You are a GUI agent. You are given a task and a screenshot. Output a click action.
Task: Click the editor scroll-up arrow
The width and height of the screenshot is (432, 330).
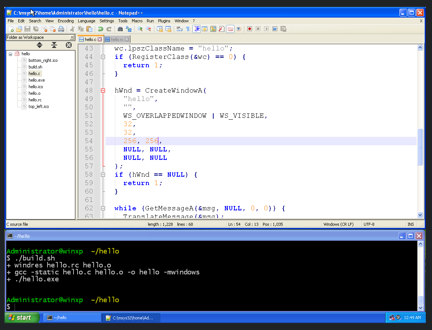(x=420, y=48)
